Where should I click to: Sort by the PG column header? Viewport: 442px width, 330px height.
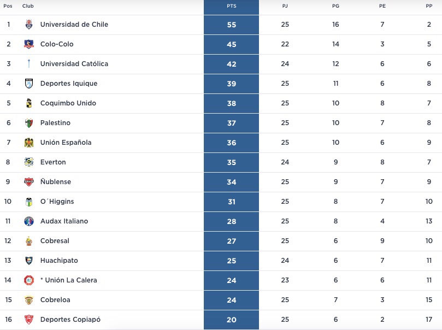[335, 6]
